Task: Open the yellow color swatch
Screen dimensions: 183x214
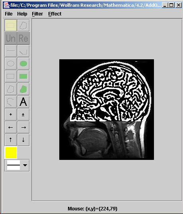Action: tap(11, 153)
